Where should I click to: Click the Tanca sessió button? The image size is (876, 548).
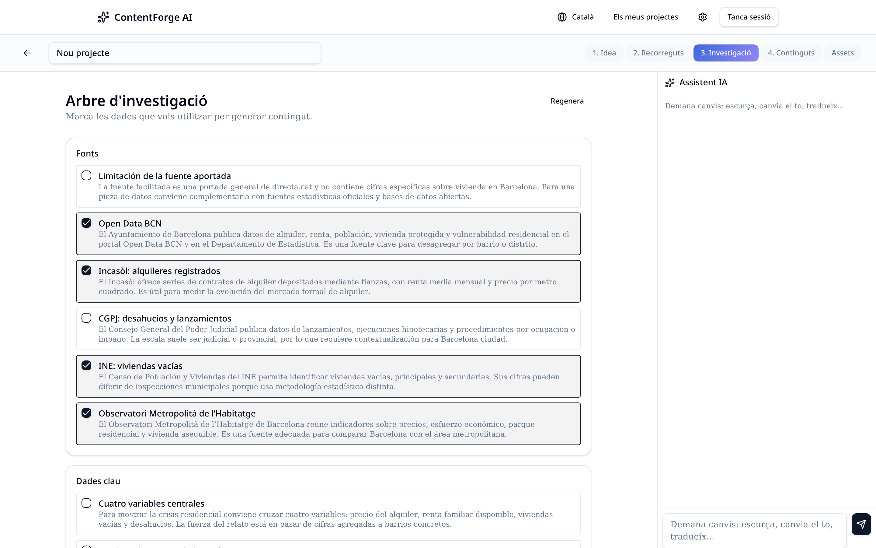[749, 17]
